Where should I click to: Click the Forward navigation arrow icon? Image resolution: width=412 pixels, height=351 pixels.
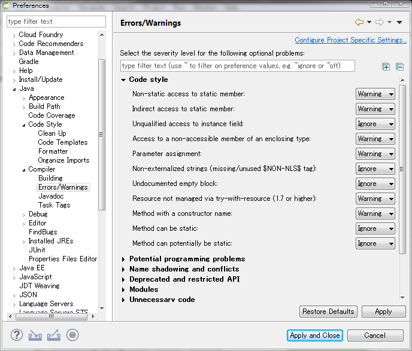tap(380, 23)
